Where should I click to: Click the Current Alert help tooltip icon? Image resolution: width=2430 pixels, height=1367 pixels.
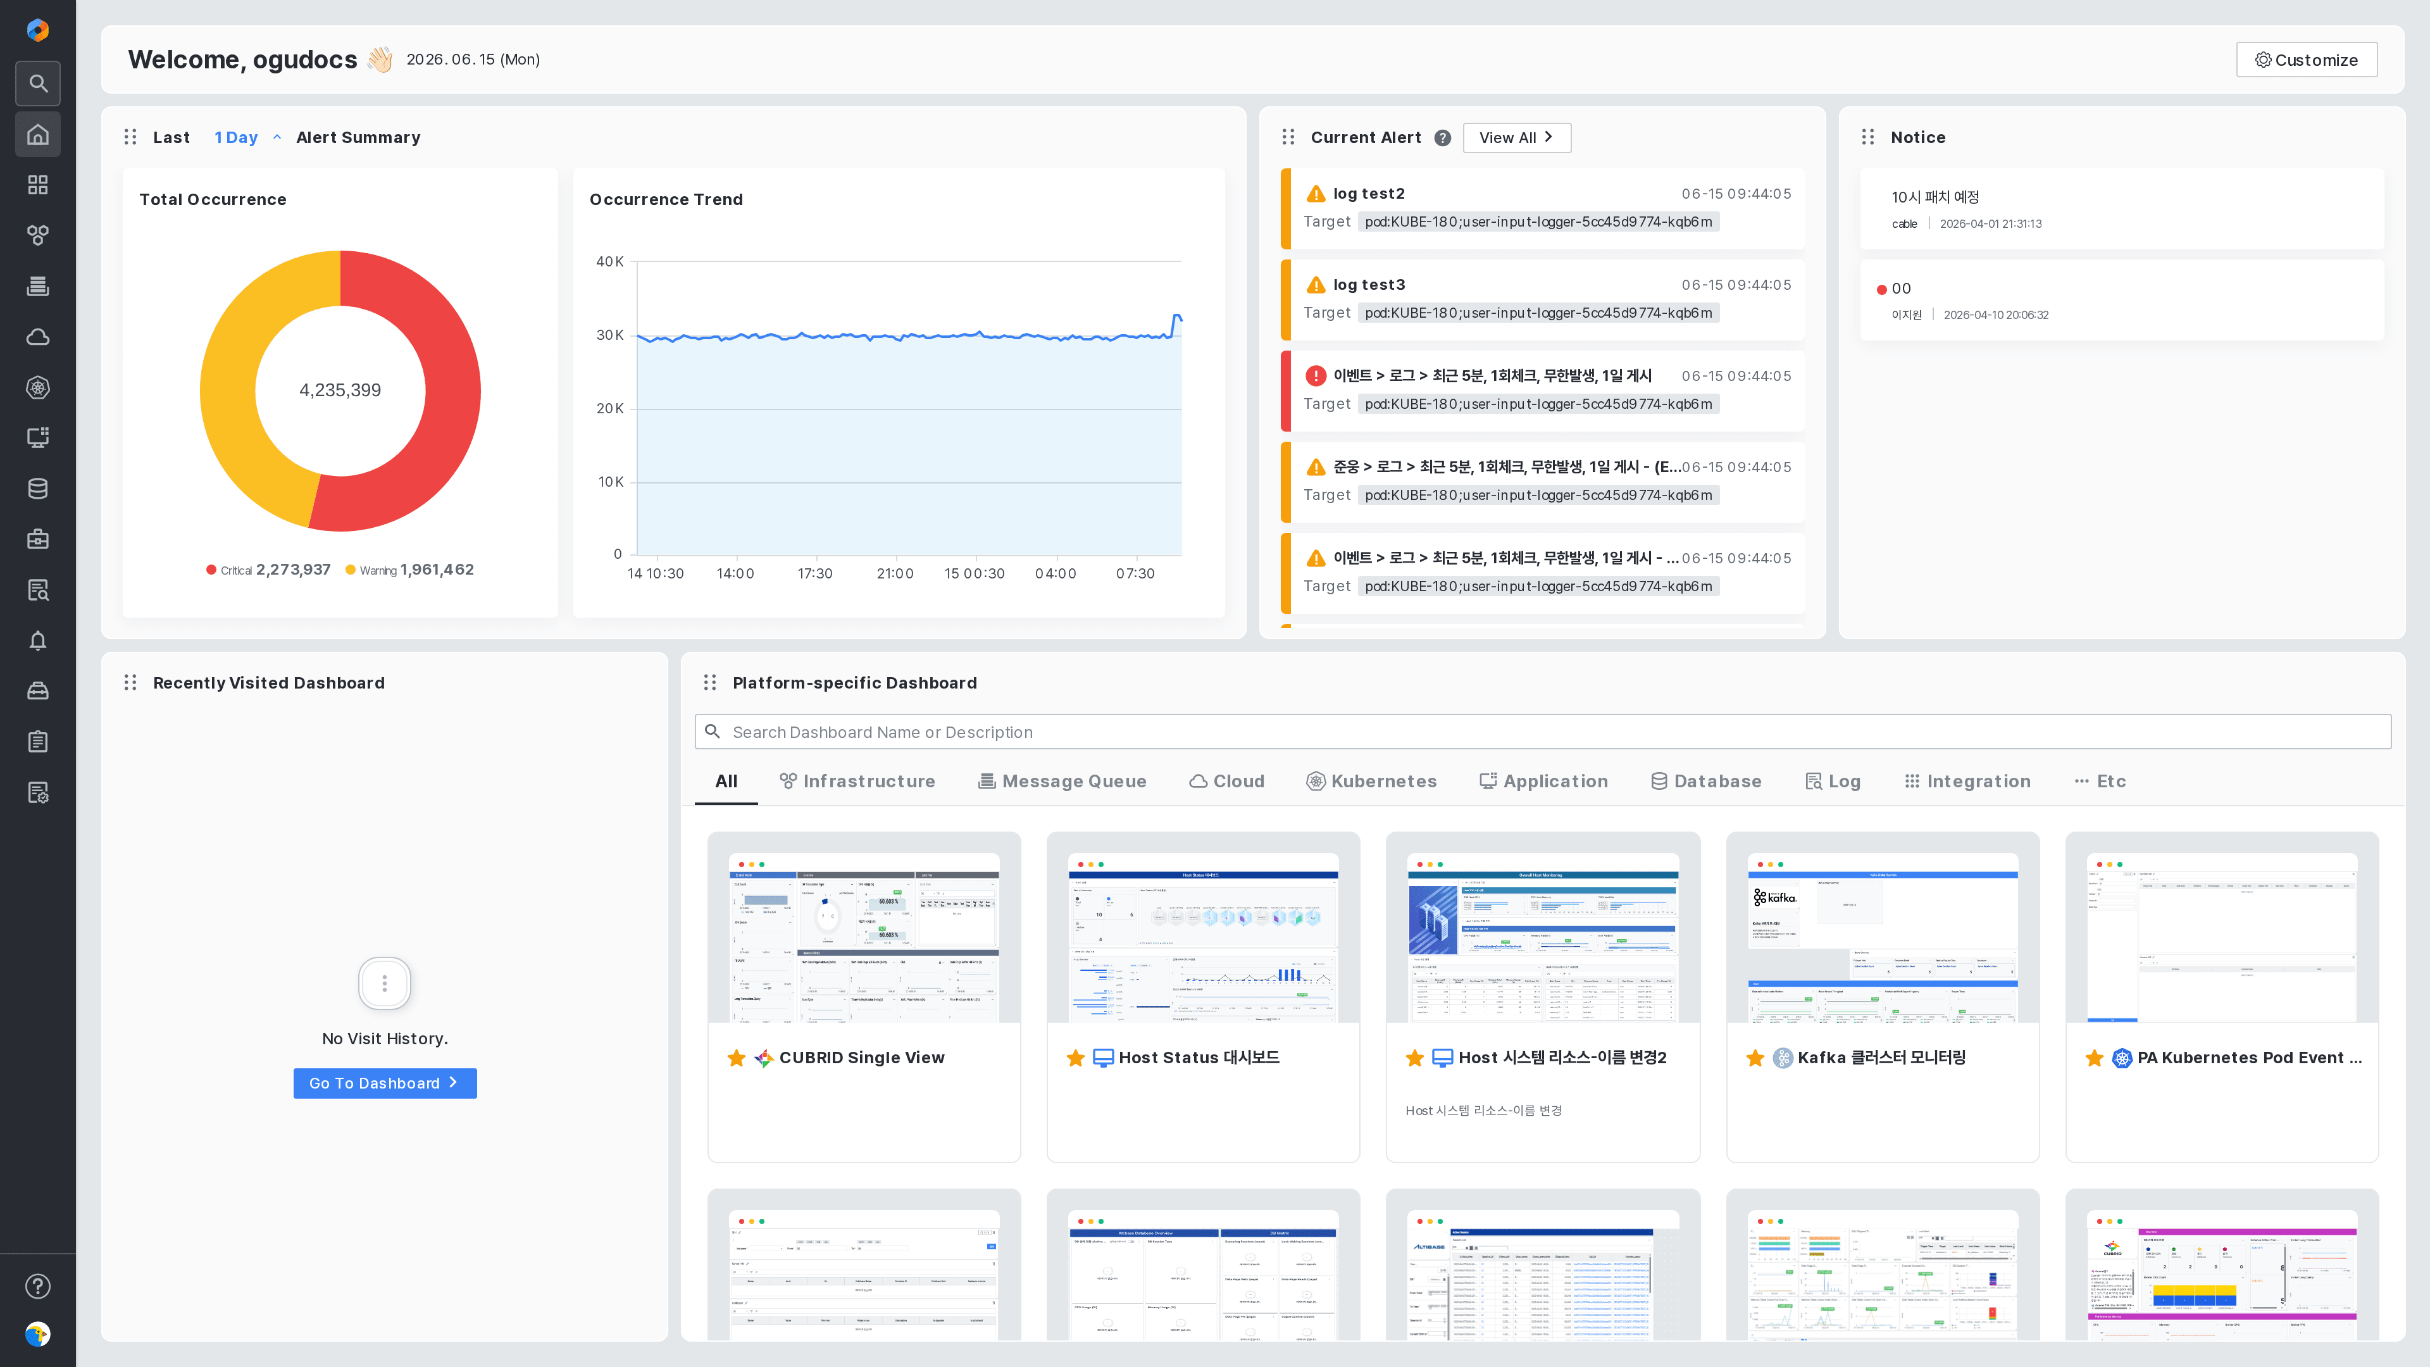[1442, 138]
